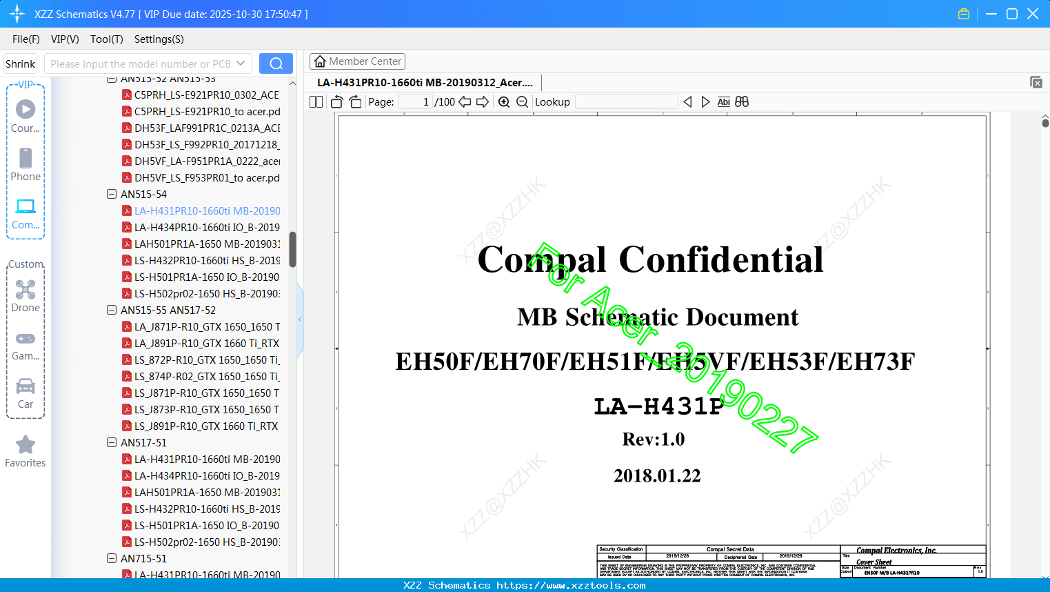
Task: Rotate the schematic page clockwise
Action: pyautogui.click(x=355, y=102)
